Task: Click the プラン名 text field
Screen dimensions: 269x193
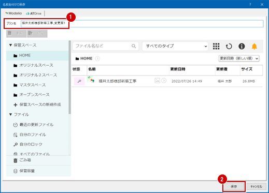Action: pos(142,23)
